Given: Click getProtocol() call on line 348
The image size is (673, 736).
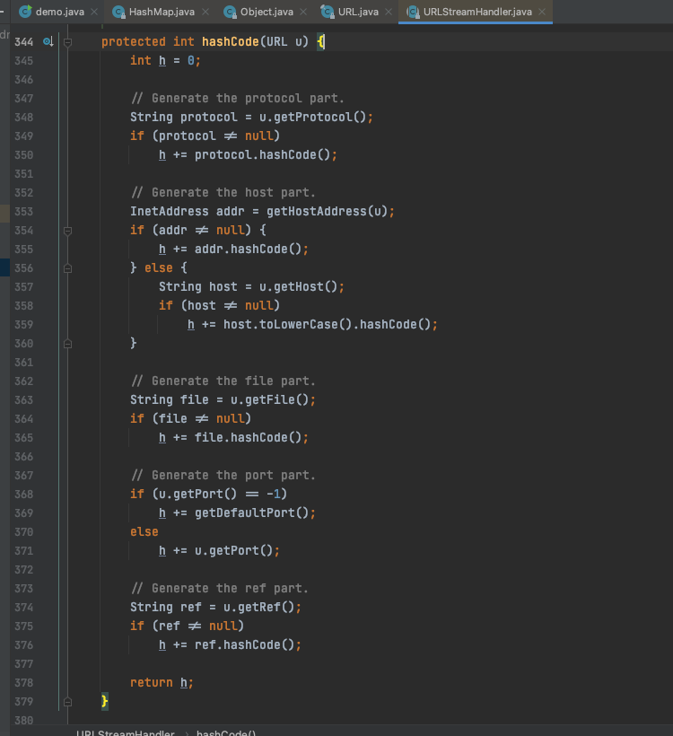Looking at the screenshot, I should (x=319, y=117).
